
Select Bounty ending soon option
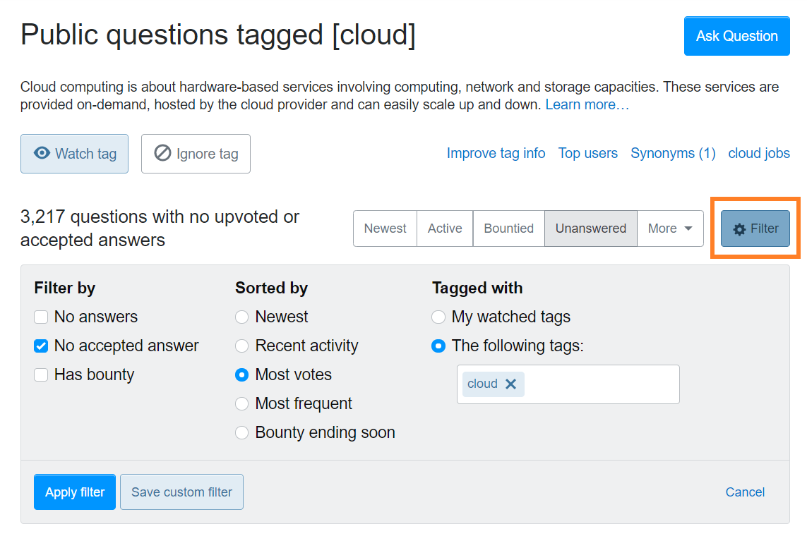coord(242,433)
